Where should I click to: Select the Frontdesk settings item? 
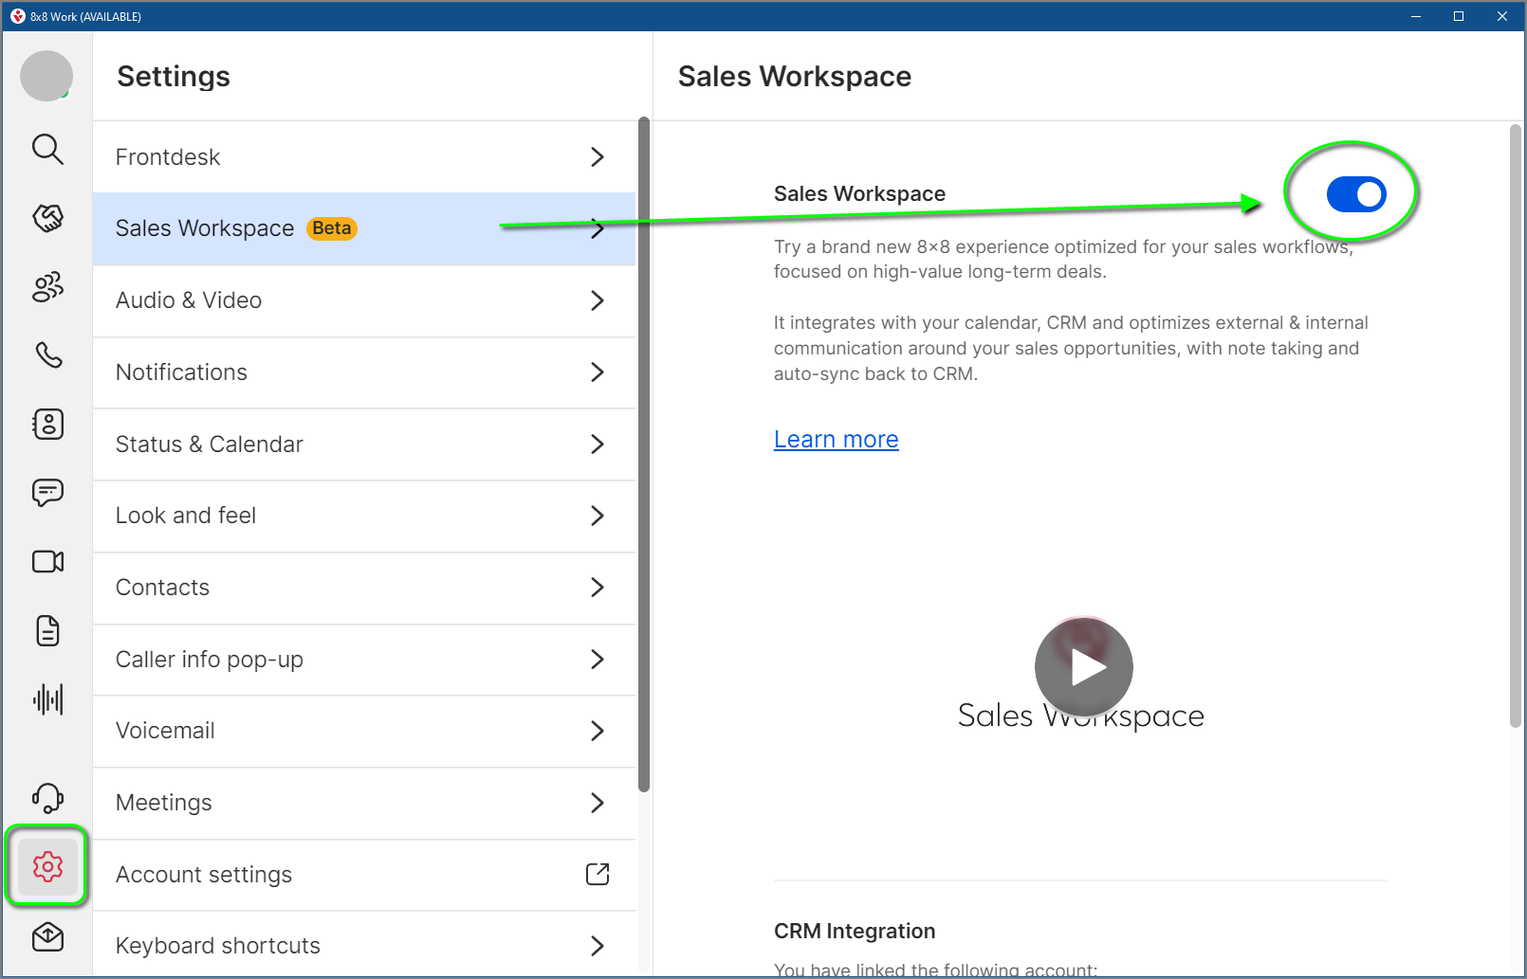(364, 157)
